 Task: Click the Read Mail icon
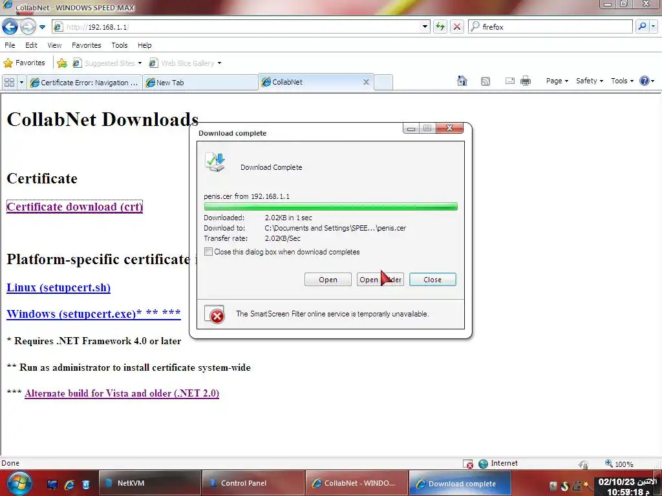tap(510, 81)
